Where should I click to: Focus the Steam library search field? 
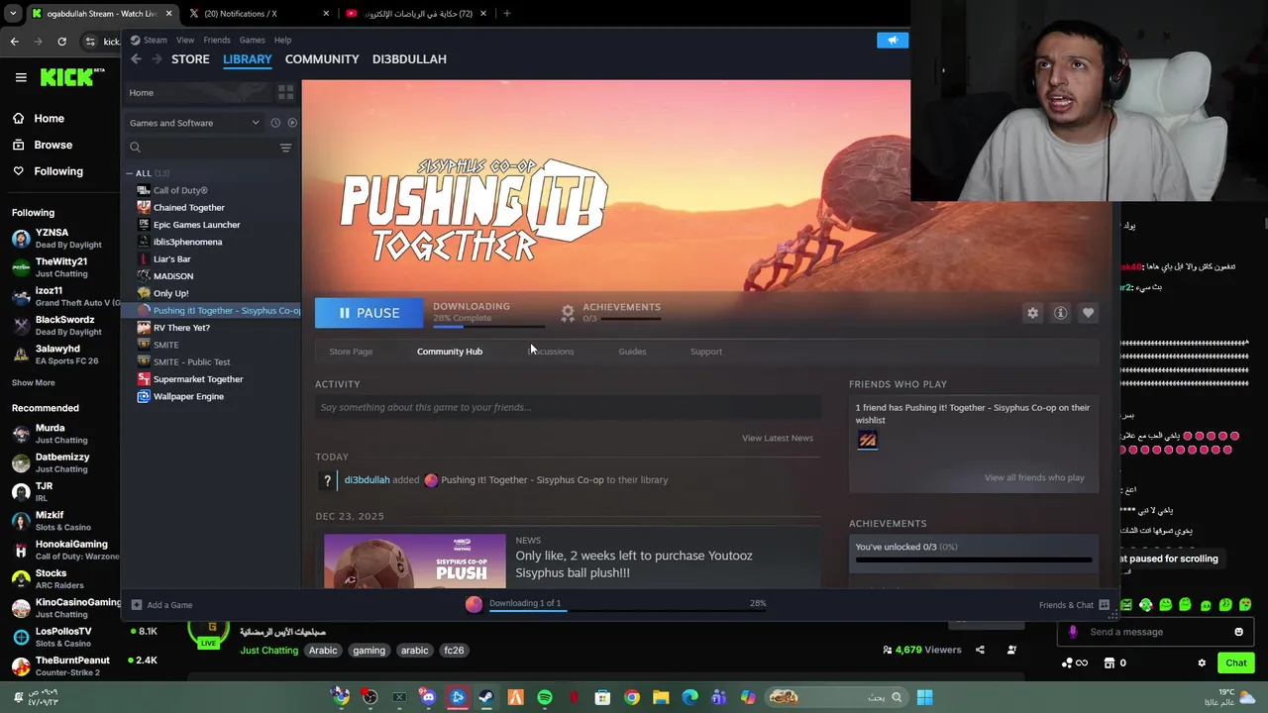pos(203,148)
